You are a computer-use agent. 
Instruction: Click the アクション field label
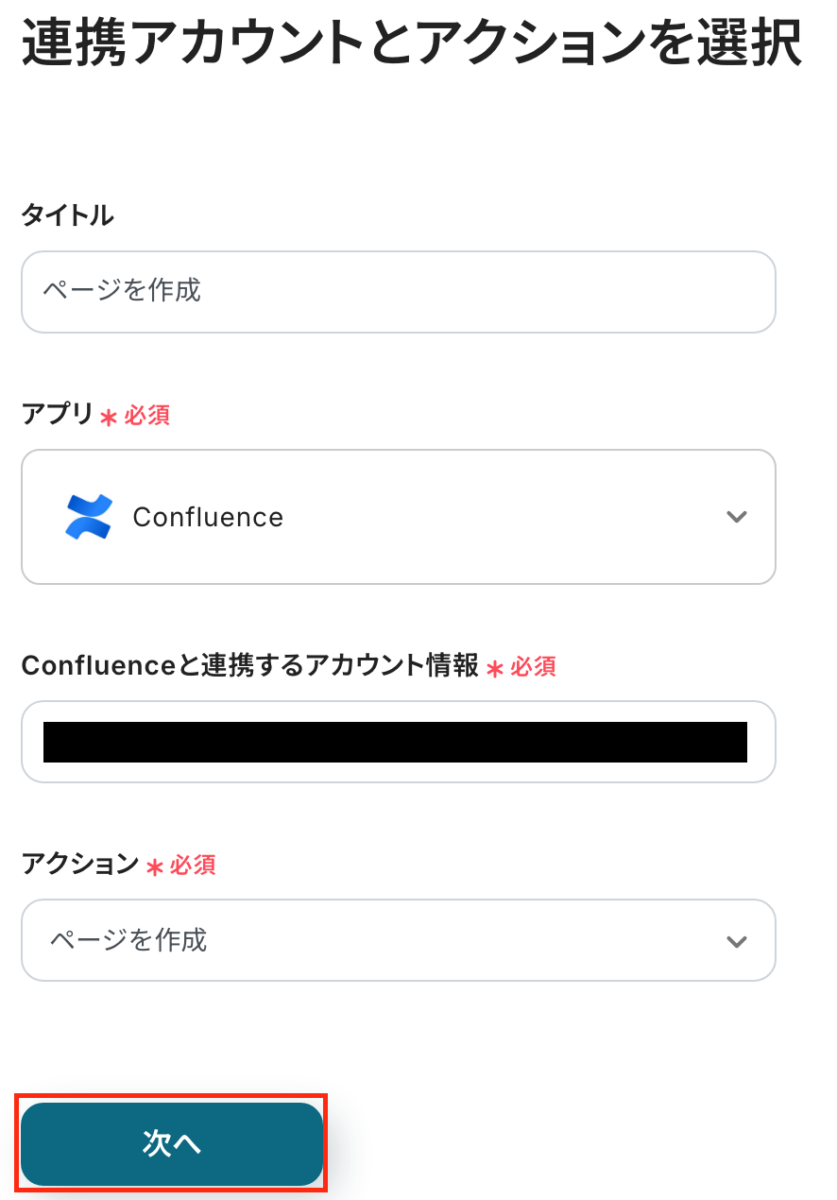[80, 864]
